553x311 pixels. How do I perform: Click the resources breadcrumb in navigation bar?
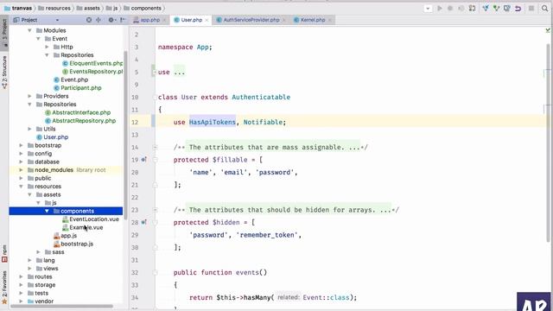[54, 8]
